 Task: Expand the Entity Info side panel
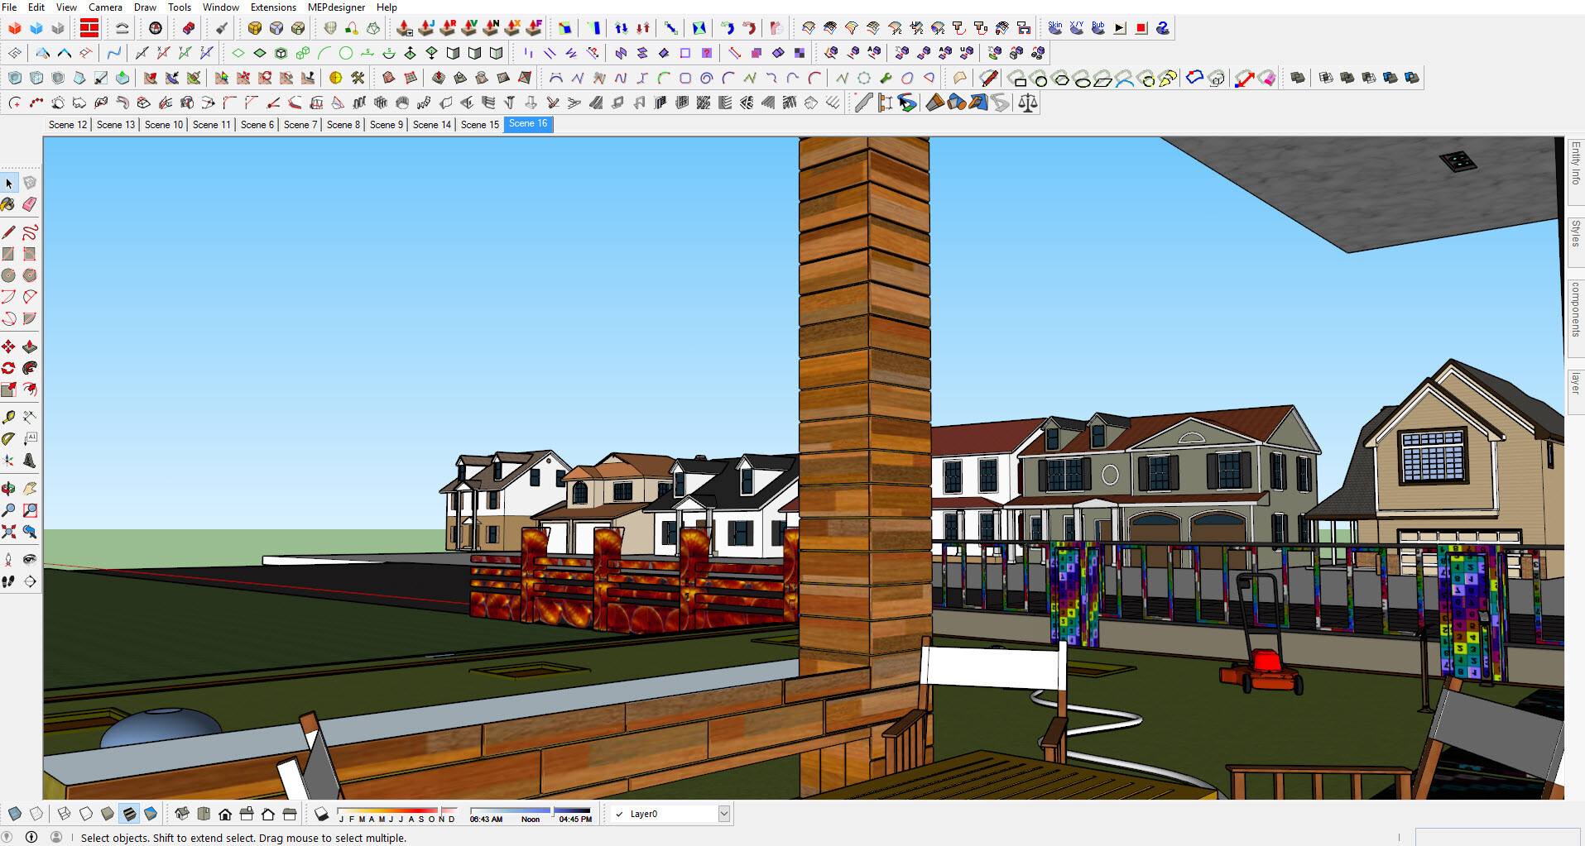(1576, 165)
